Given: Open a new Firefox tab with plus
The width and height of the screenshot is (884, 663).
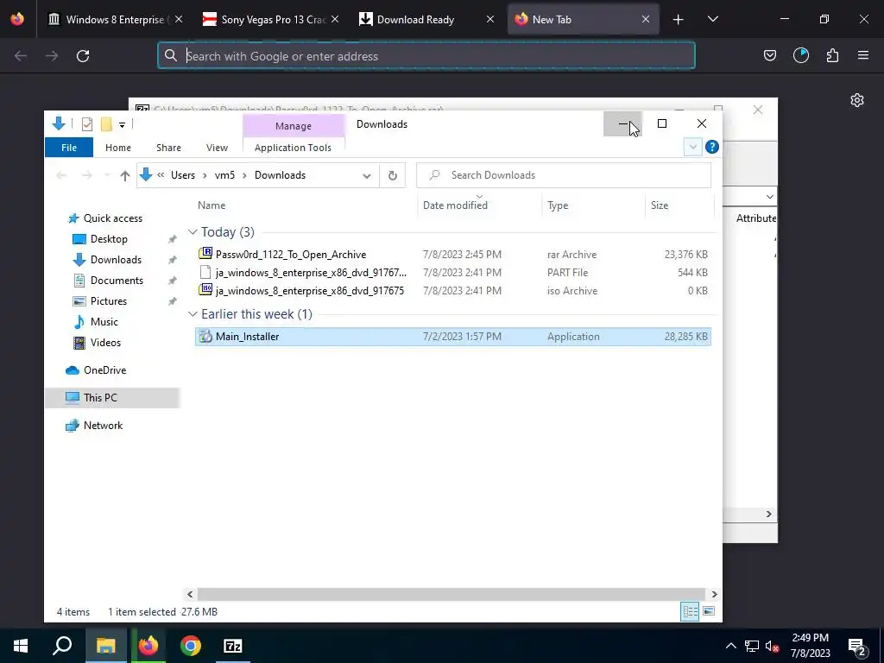Looking at the screenshot, I should click(x=679, y=20).
